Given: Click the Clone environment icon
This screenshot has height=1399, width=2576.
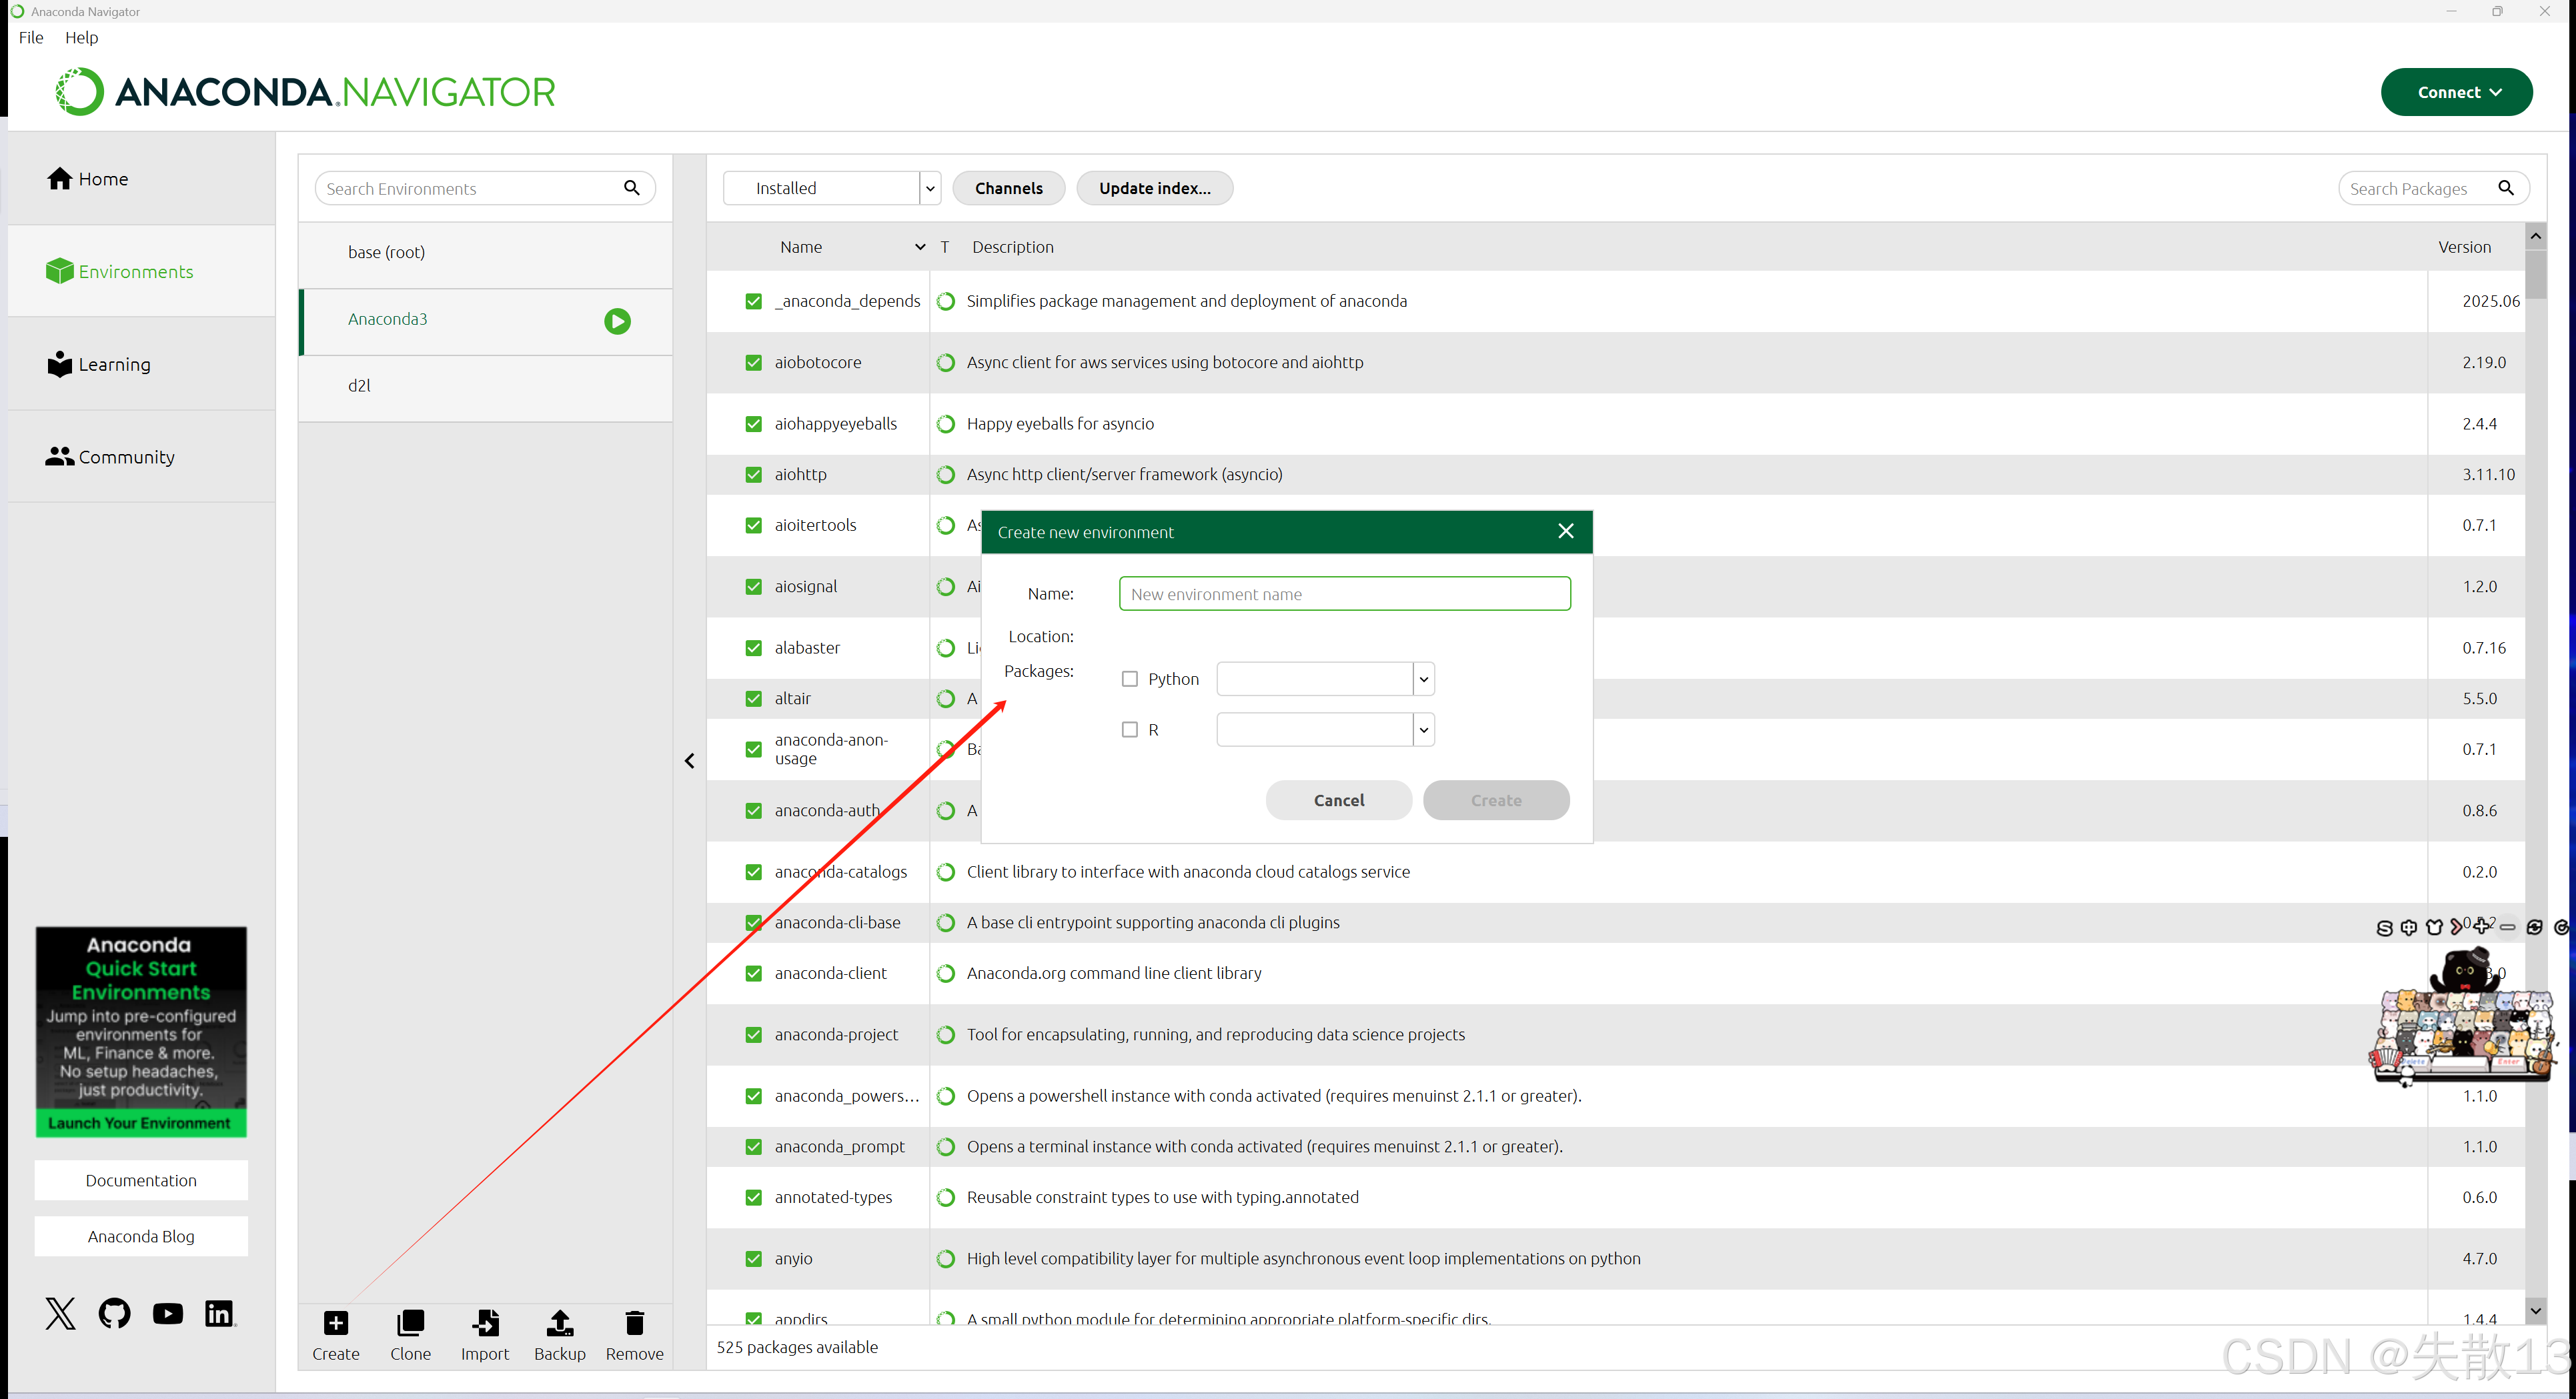Looking at the screenshot, I should (410, 1323).
